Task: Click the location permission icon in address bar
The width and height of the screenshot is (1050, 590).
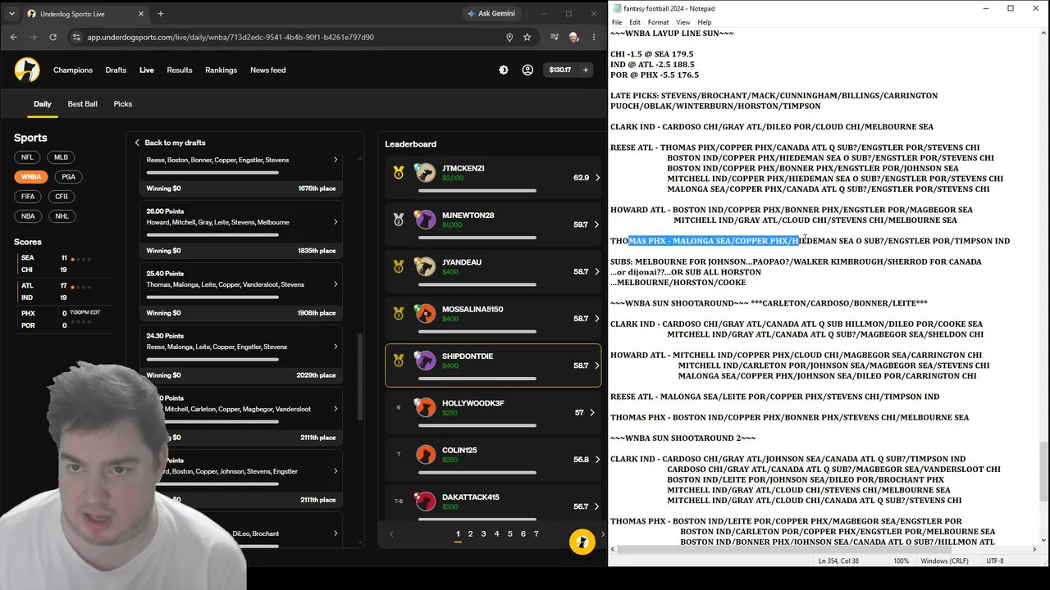Action: (x=509, y=37)
